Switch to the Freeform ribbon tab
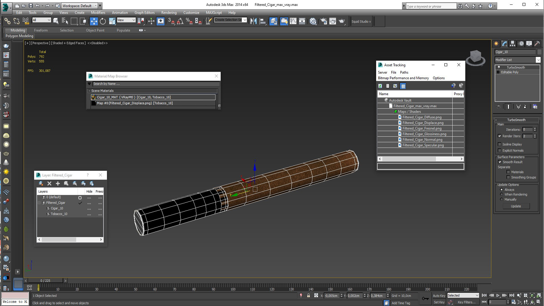This screenshot has width=544, height=306. click(41, 30)
